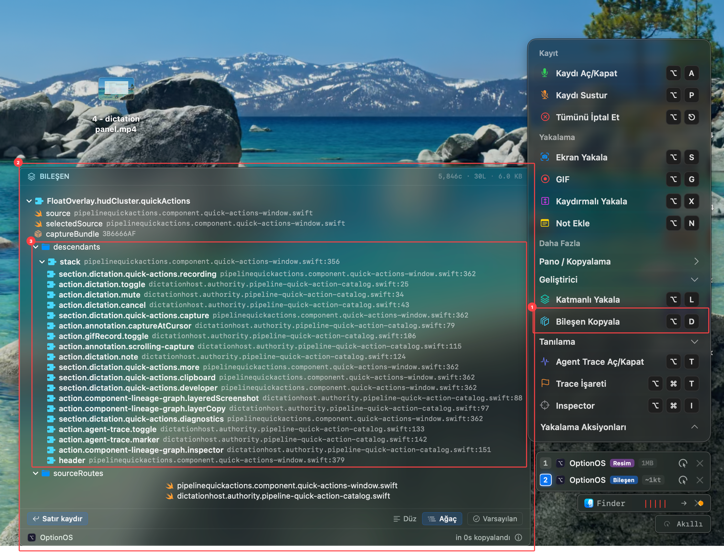Toggle the Varsayılan option

coord(495,518)
